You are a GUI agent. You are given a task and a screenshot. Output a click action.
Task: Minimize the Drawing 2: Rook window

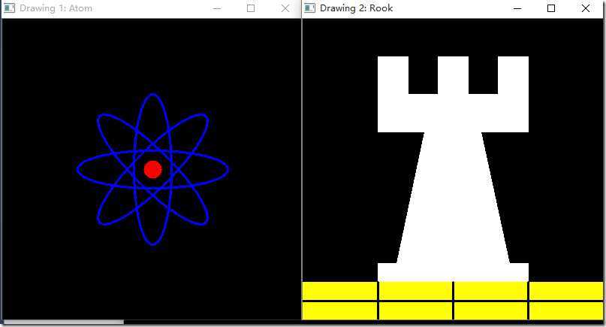point(517,8)
